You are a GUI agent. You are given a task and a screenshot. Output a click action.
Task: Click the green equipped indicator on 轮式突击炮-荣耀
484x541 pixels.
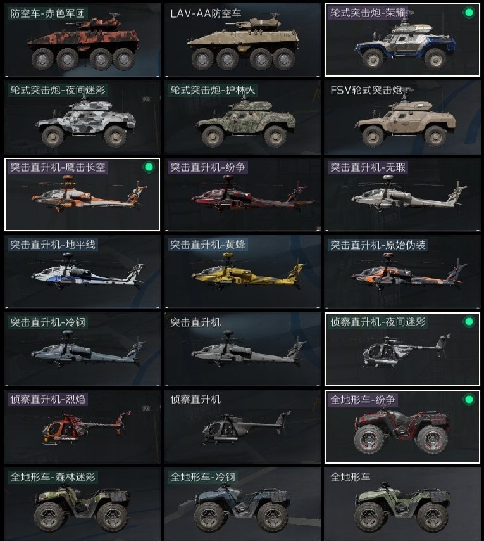[x=468, y=13]
